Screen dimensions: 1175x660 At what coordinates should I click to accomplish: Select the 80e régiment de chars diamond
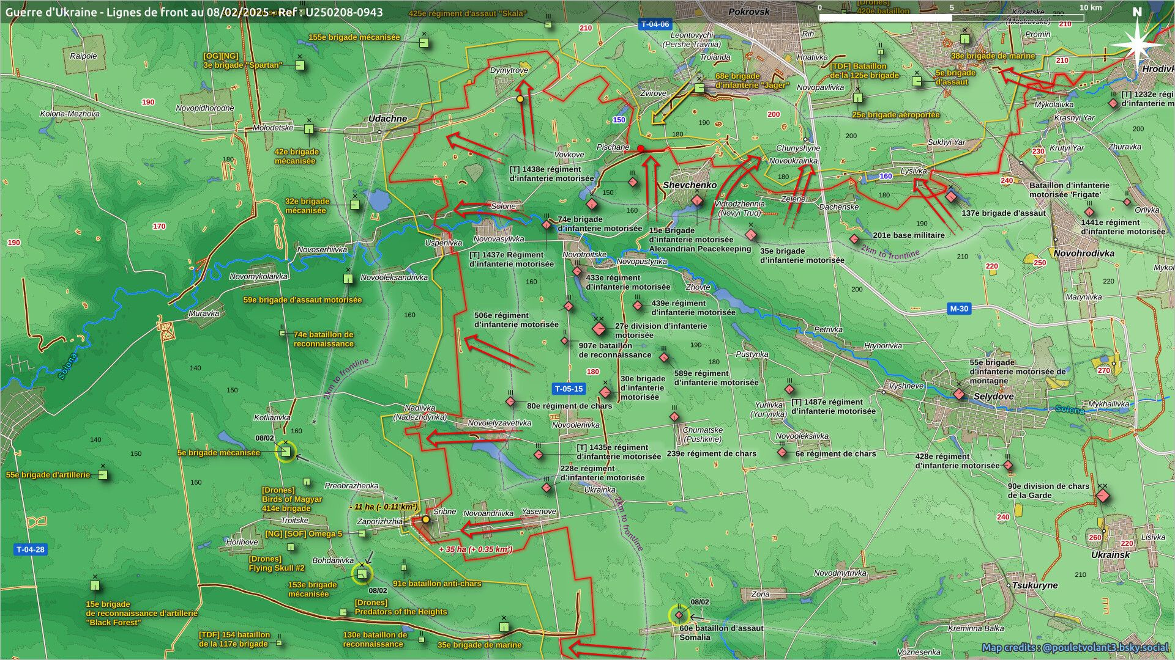coord(510,402)
